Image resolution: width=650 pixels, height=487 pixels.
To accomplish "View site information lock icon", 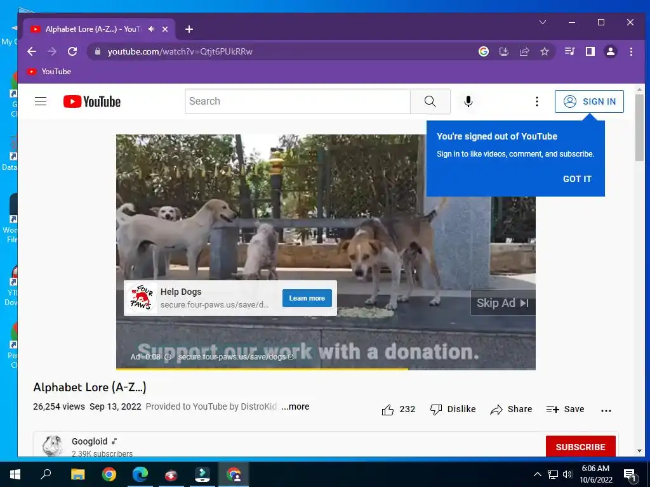I will 98,51.
